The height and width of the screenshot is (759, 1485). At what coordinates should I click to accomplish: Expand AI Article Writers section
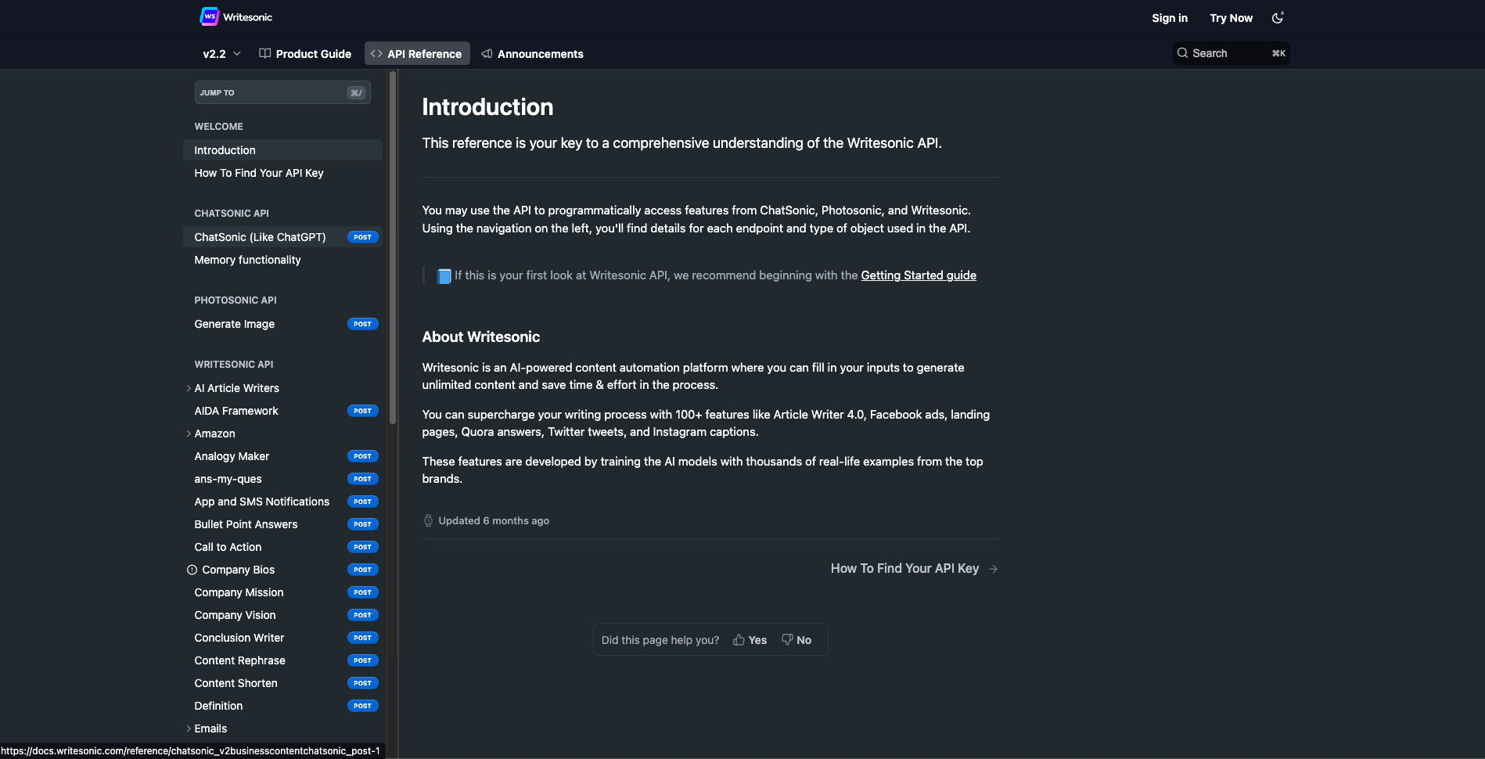coord(189,388)
